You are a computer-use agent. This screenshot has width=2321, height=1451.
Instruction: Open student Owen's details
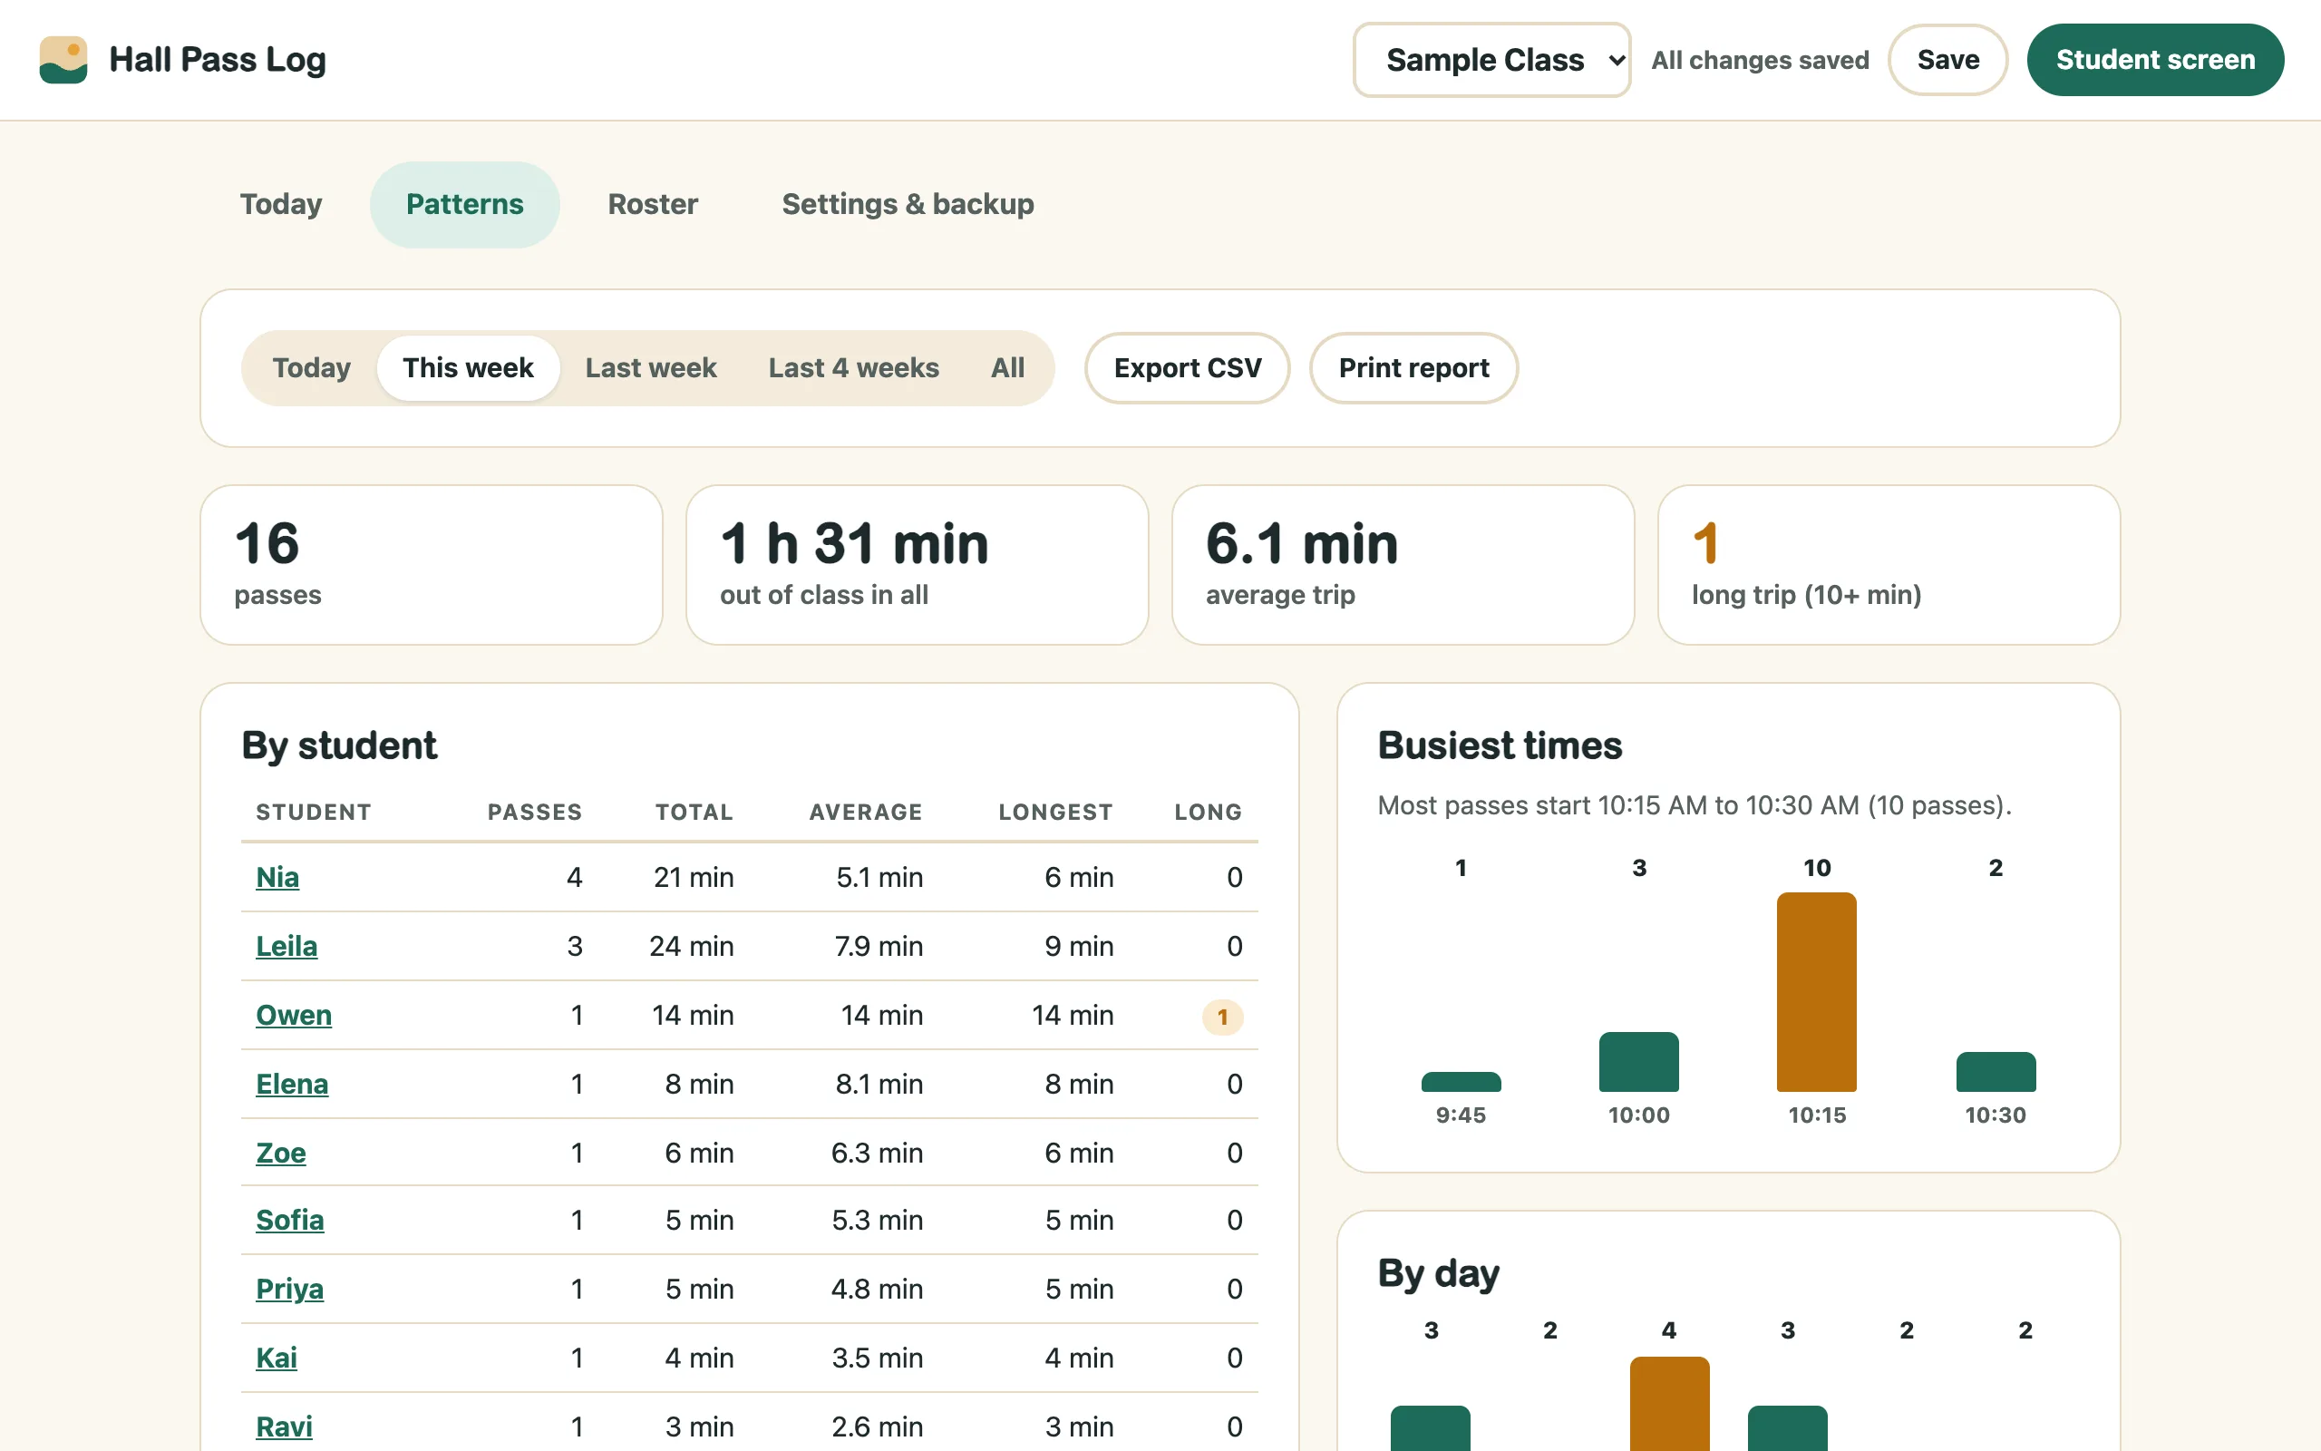click(294, 1016)
